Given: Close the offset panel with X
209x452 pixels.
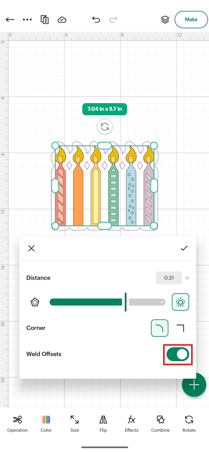Looking at the screenshot, I should pyautogui.click(x=32, y=248).
